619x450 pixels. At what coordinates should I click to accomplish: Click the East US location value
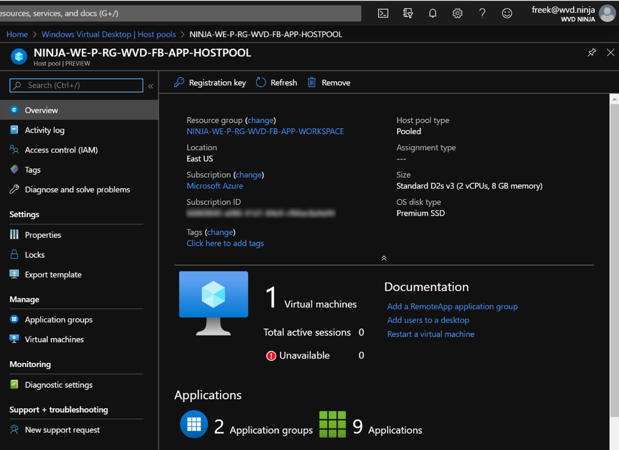(x=200, y=159)
